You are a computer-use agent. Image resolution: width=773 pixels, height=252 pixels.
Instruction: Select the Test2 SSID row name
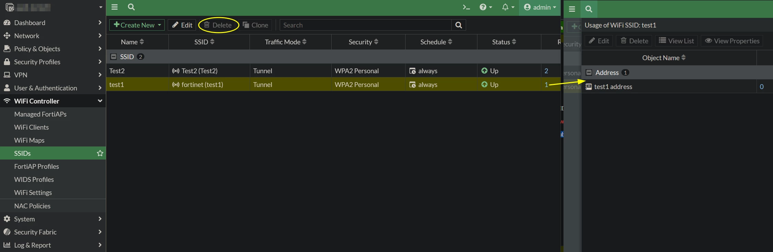click(x=117, y=71)
